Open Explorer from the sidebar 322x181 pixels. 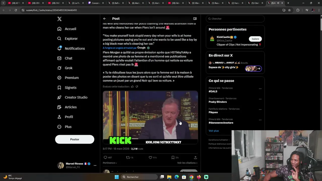(x=67, y=39)
